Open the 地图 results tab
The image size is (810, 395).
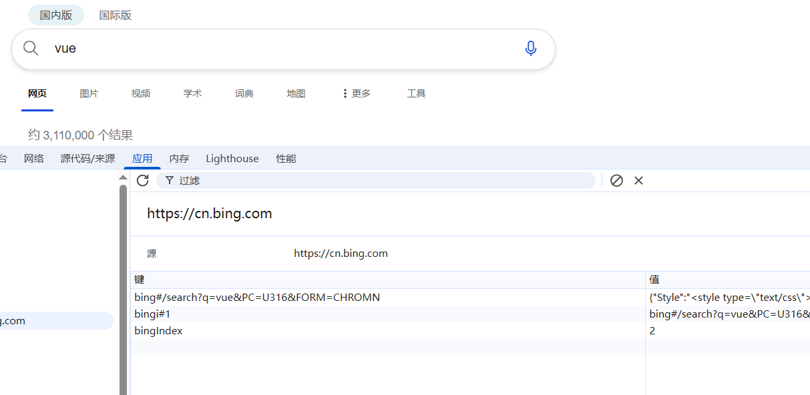296,93
